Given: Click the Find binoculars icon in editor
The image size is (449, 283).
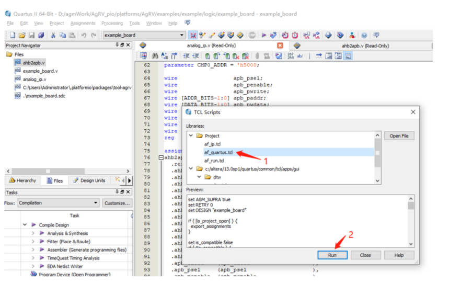Looking at the screenshot, I should pos(155,56).
